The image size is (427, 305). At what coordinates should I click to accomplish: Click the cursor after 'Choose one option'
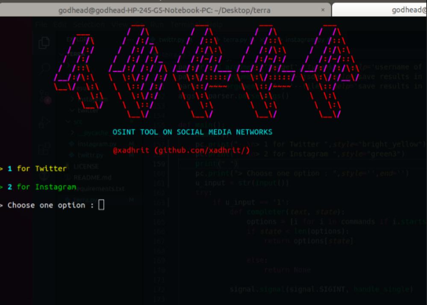101,205
